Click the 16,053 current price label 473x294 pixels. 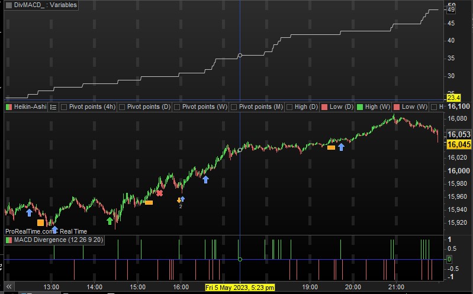pyautogui.click(x=459, y=134)
